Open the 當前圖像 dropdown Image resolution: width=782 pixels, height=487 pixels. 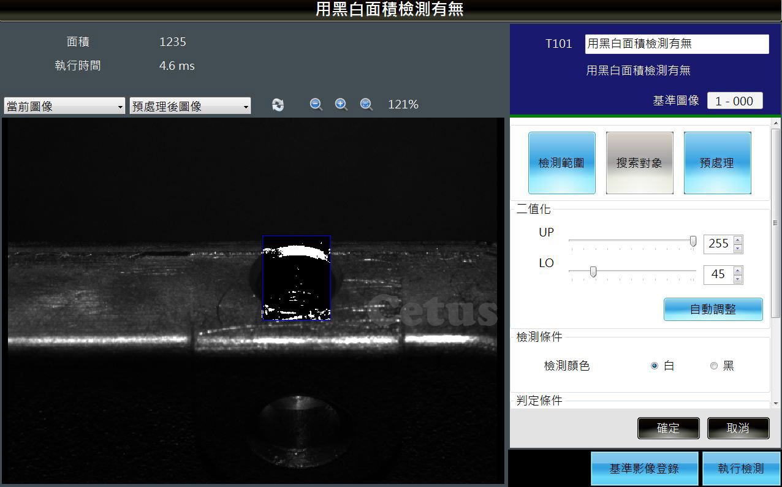click(65, 106)
